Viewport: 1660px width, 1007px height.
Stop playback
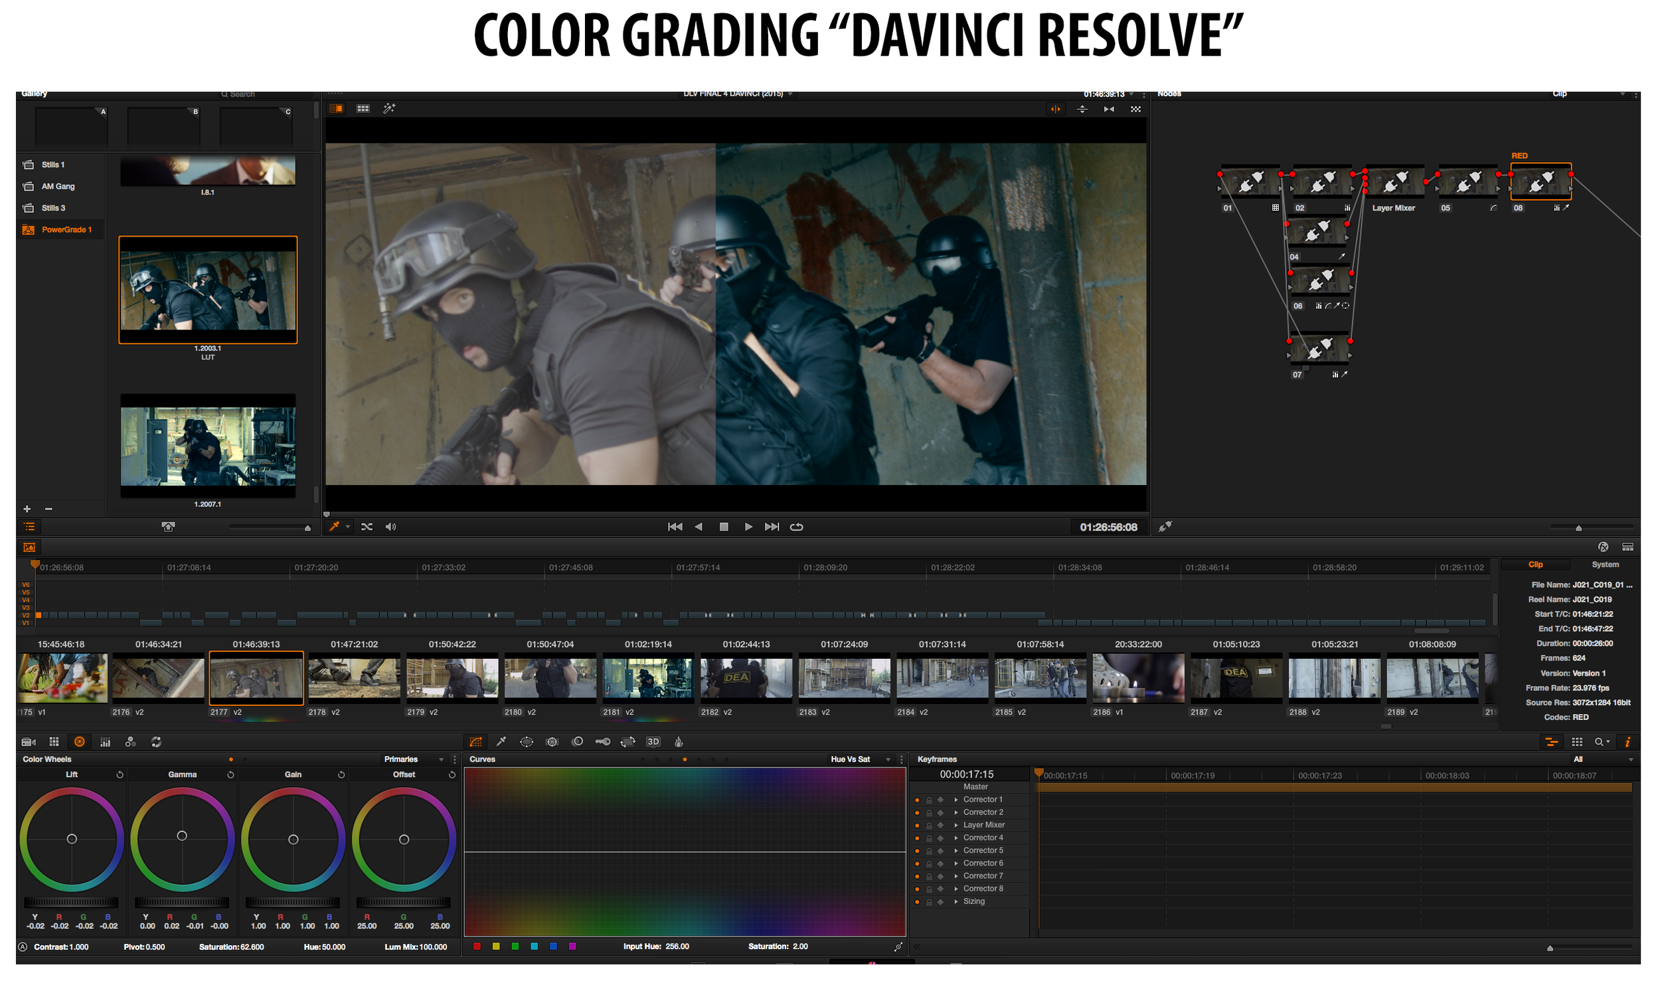724,527
